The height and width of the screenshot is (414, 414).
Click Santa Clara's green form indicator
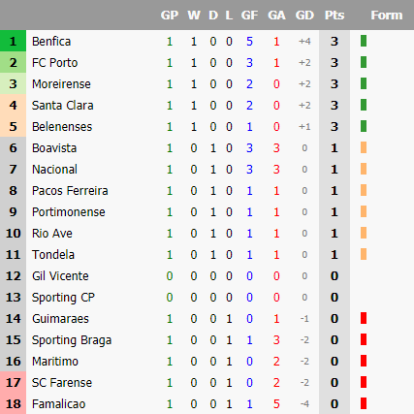click(x=364, y=105)
